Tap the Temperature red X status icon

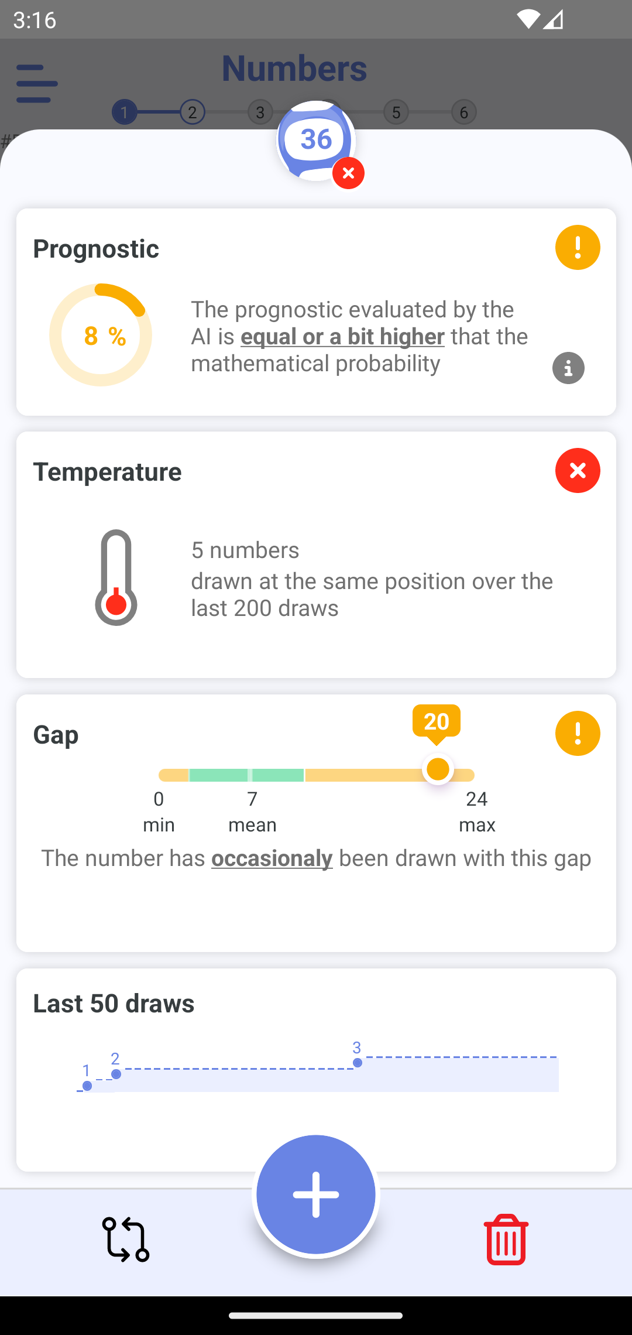(578, 470)
